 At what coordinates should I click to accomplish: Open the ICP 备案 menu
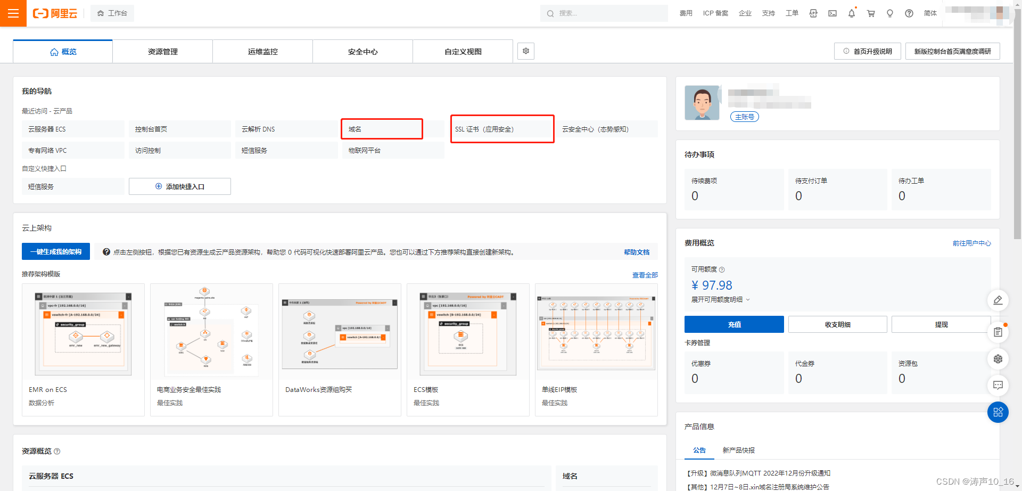(x=715, y=13)
